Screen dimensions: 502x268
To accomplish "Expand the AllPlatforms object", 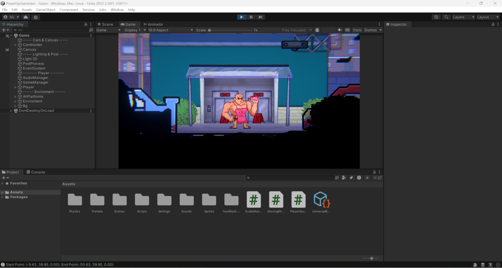I will click(15, 97).
